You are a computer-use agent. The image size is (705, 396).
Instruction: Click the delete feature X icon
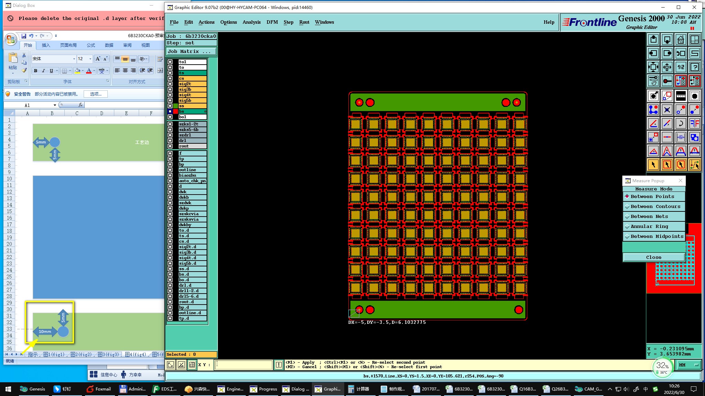667,110
